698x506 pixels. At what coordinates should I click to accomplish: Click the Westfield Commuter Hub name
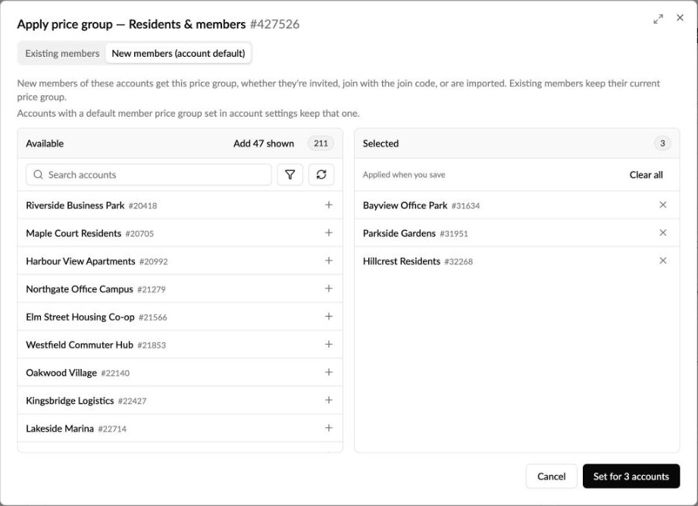[x=80, y=345]
